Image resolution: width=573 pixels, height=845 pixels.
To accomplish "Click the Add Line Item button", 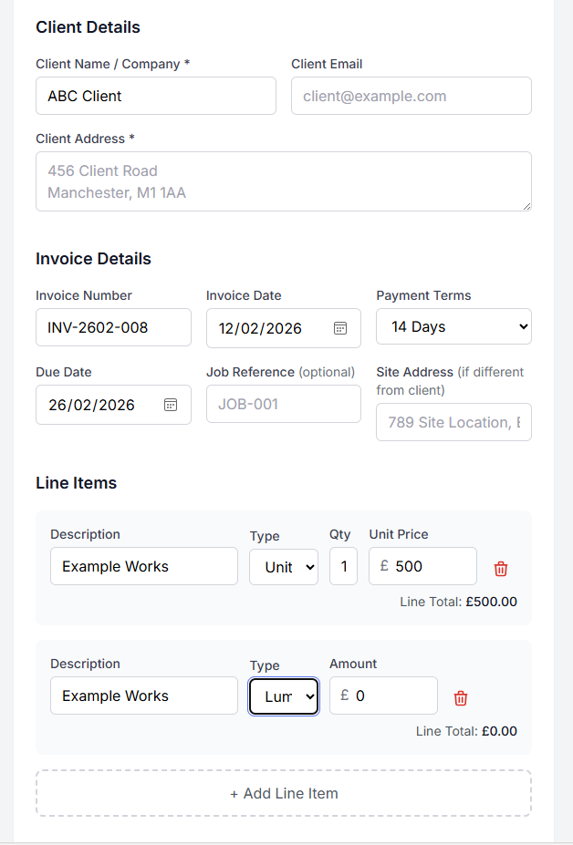I will point(284,793).
